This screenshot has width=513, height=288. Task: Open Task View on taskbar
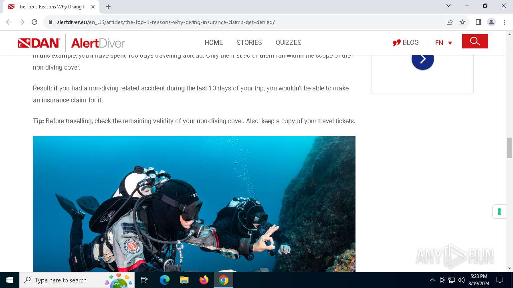144,280
